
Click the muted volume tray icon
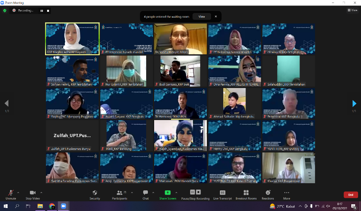click(328, 206)
